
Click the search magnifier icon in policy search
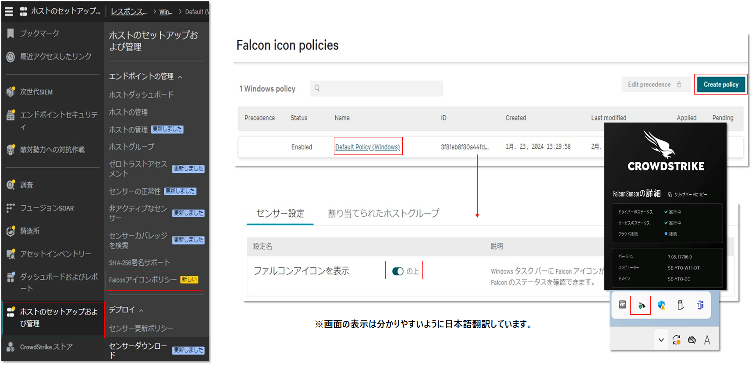click(317, 88)
